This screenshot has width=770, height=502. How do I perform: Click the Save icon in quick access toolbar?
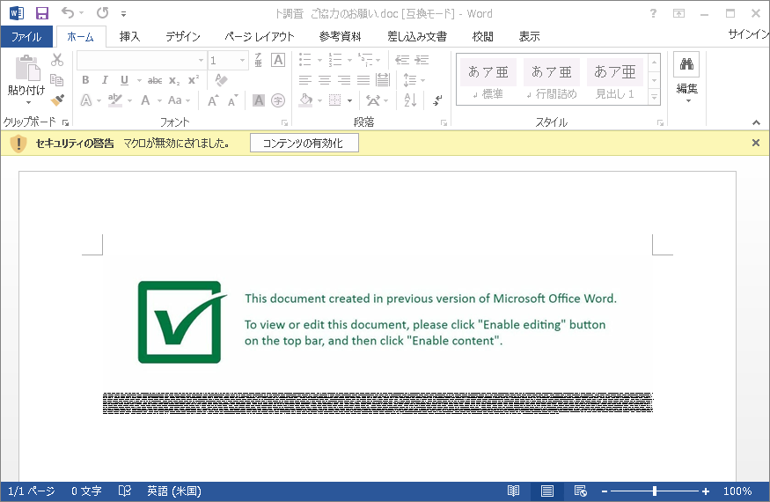coord(42,13)
